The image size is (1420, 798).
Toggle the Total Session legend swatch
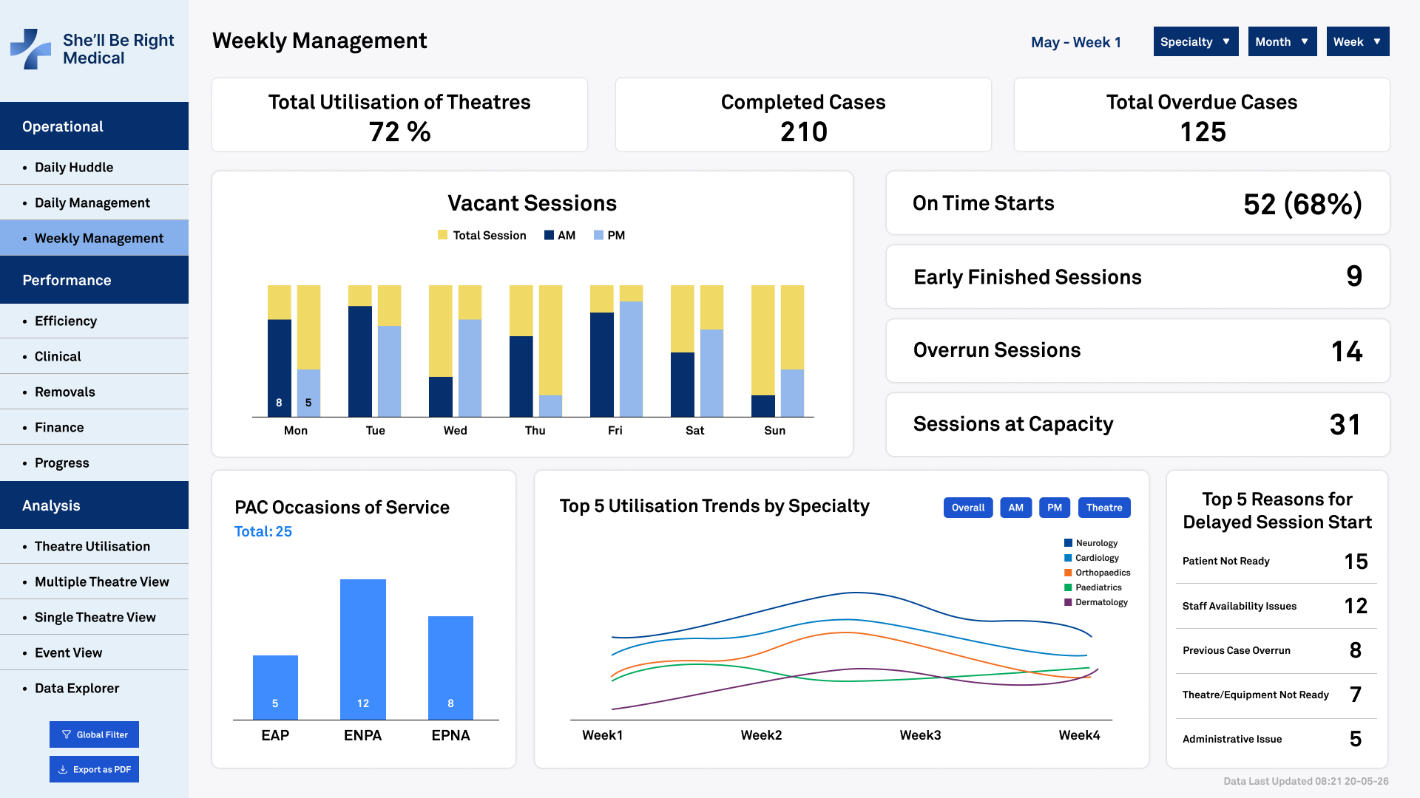(x=442, y=235)
